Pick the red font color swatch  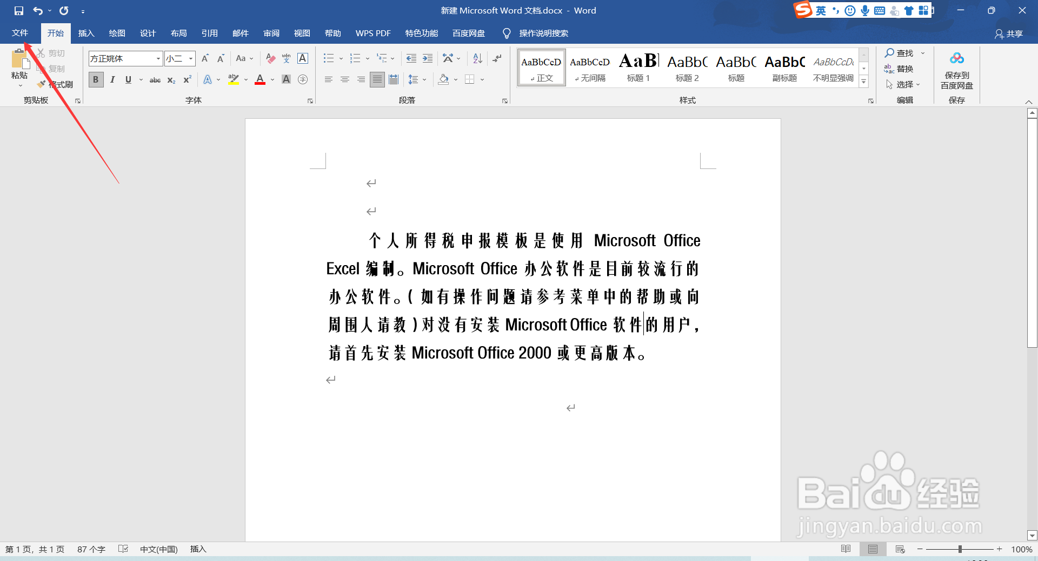click(x=260, y=80)
